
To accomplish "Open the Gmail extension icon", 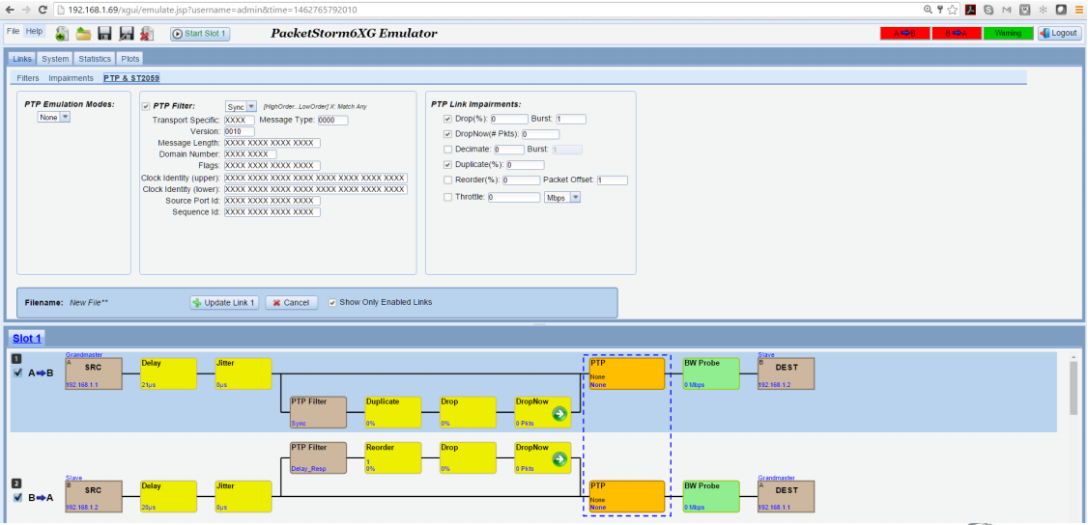I will tap(1007, 10).
